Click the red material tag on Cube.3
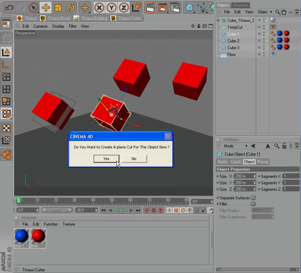 tap(287, 47)
